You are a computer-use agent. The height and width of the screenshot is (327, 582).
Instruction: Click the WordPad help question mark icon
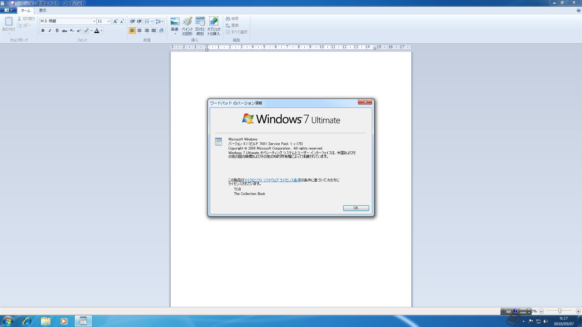point(579,10)
